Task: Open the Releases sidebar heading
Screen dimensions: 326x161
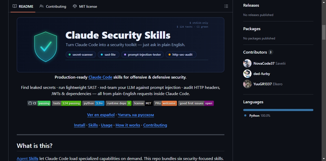Action: (251, 5)
